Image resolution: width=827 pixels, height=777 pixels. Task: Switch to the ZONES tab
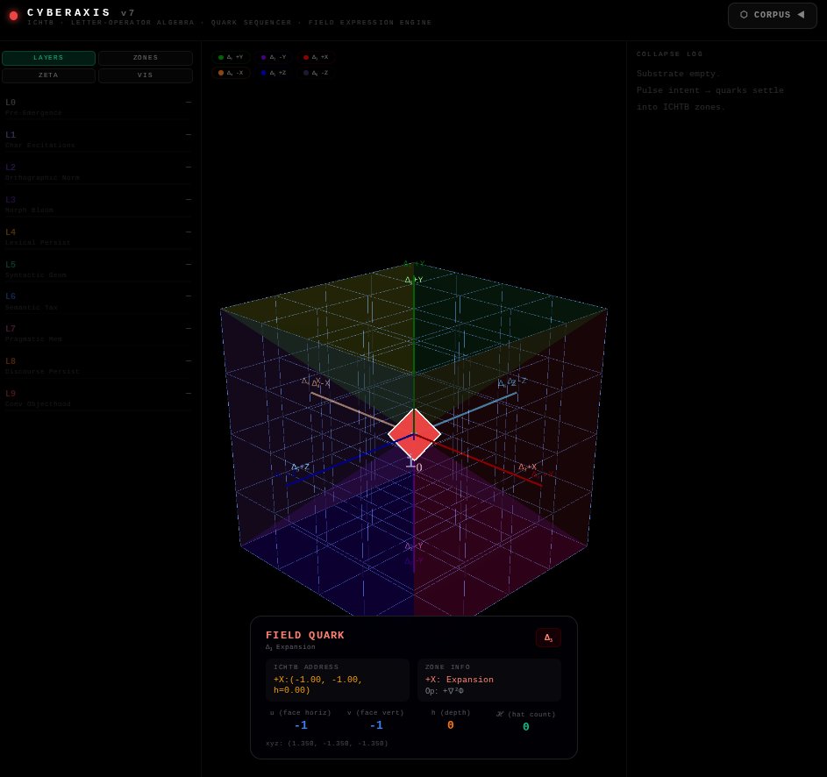(x=146, y=58)
